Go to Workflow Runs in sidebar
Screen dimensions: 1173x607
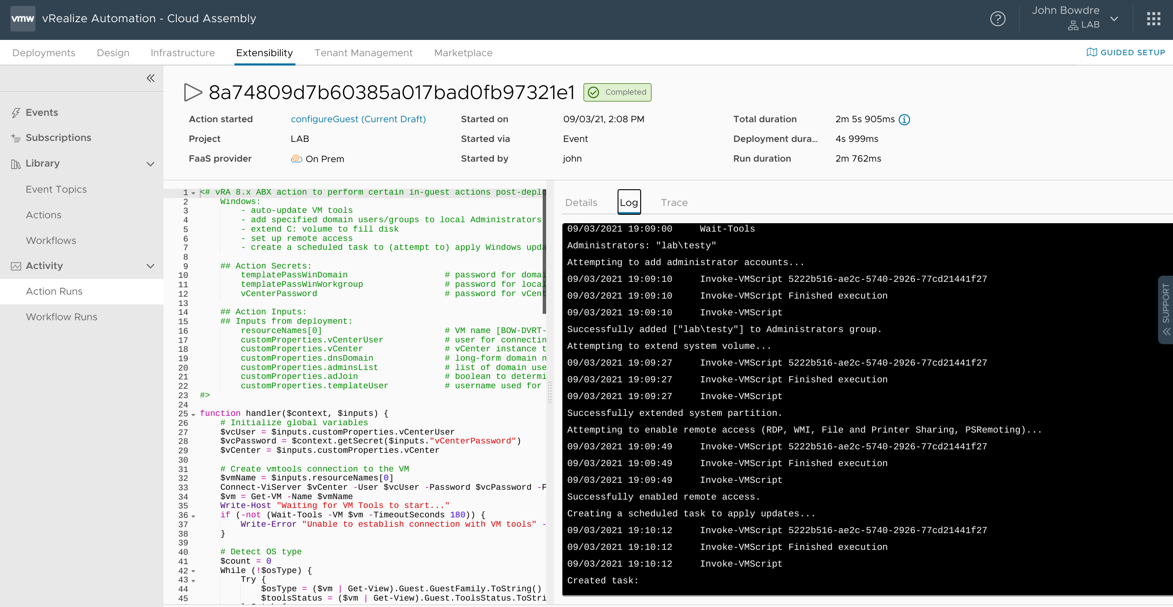(x=62, y=317)
